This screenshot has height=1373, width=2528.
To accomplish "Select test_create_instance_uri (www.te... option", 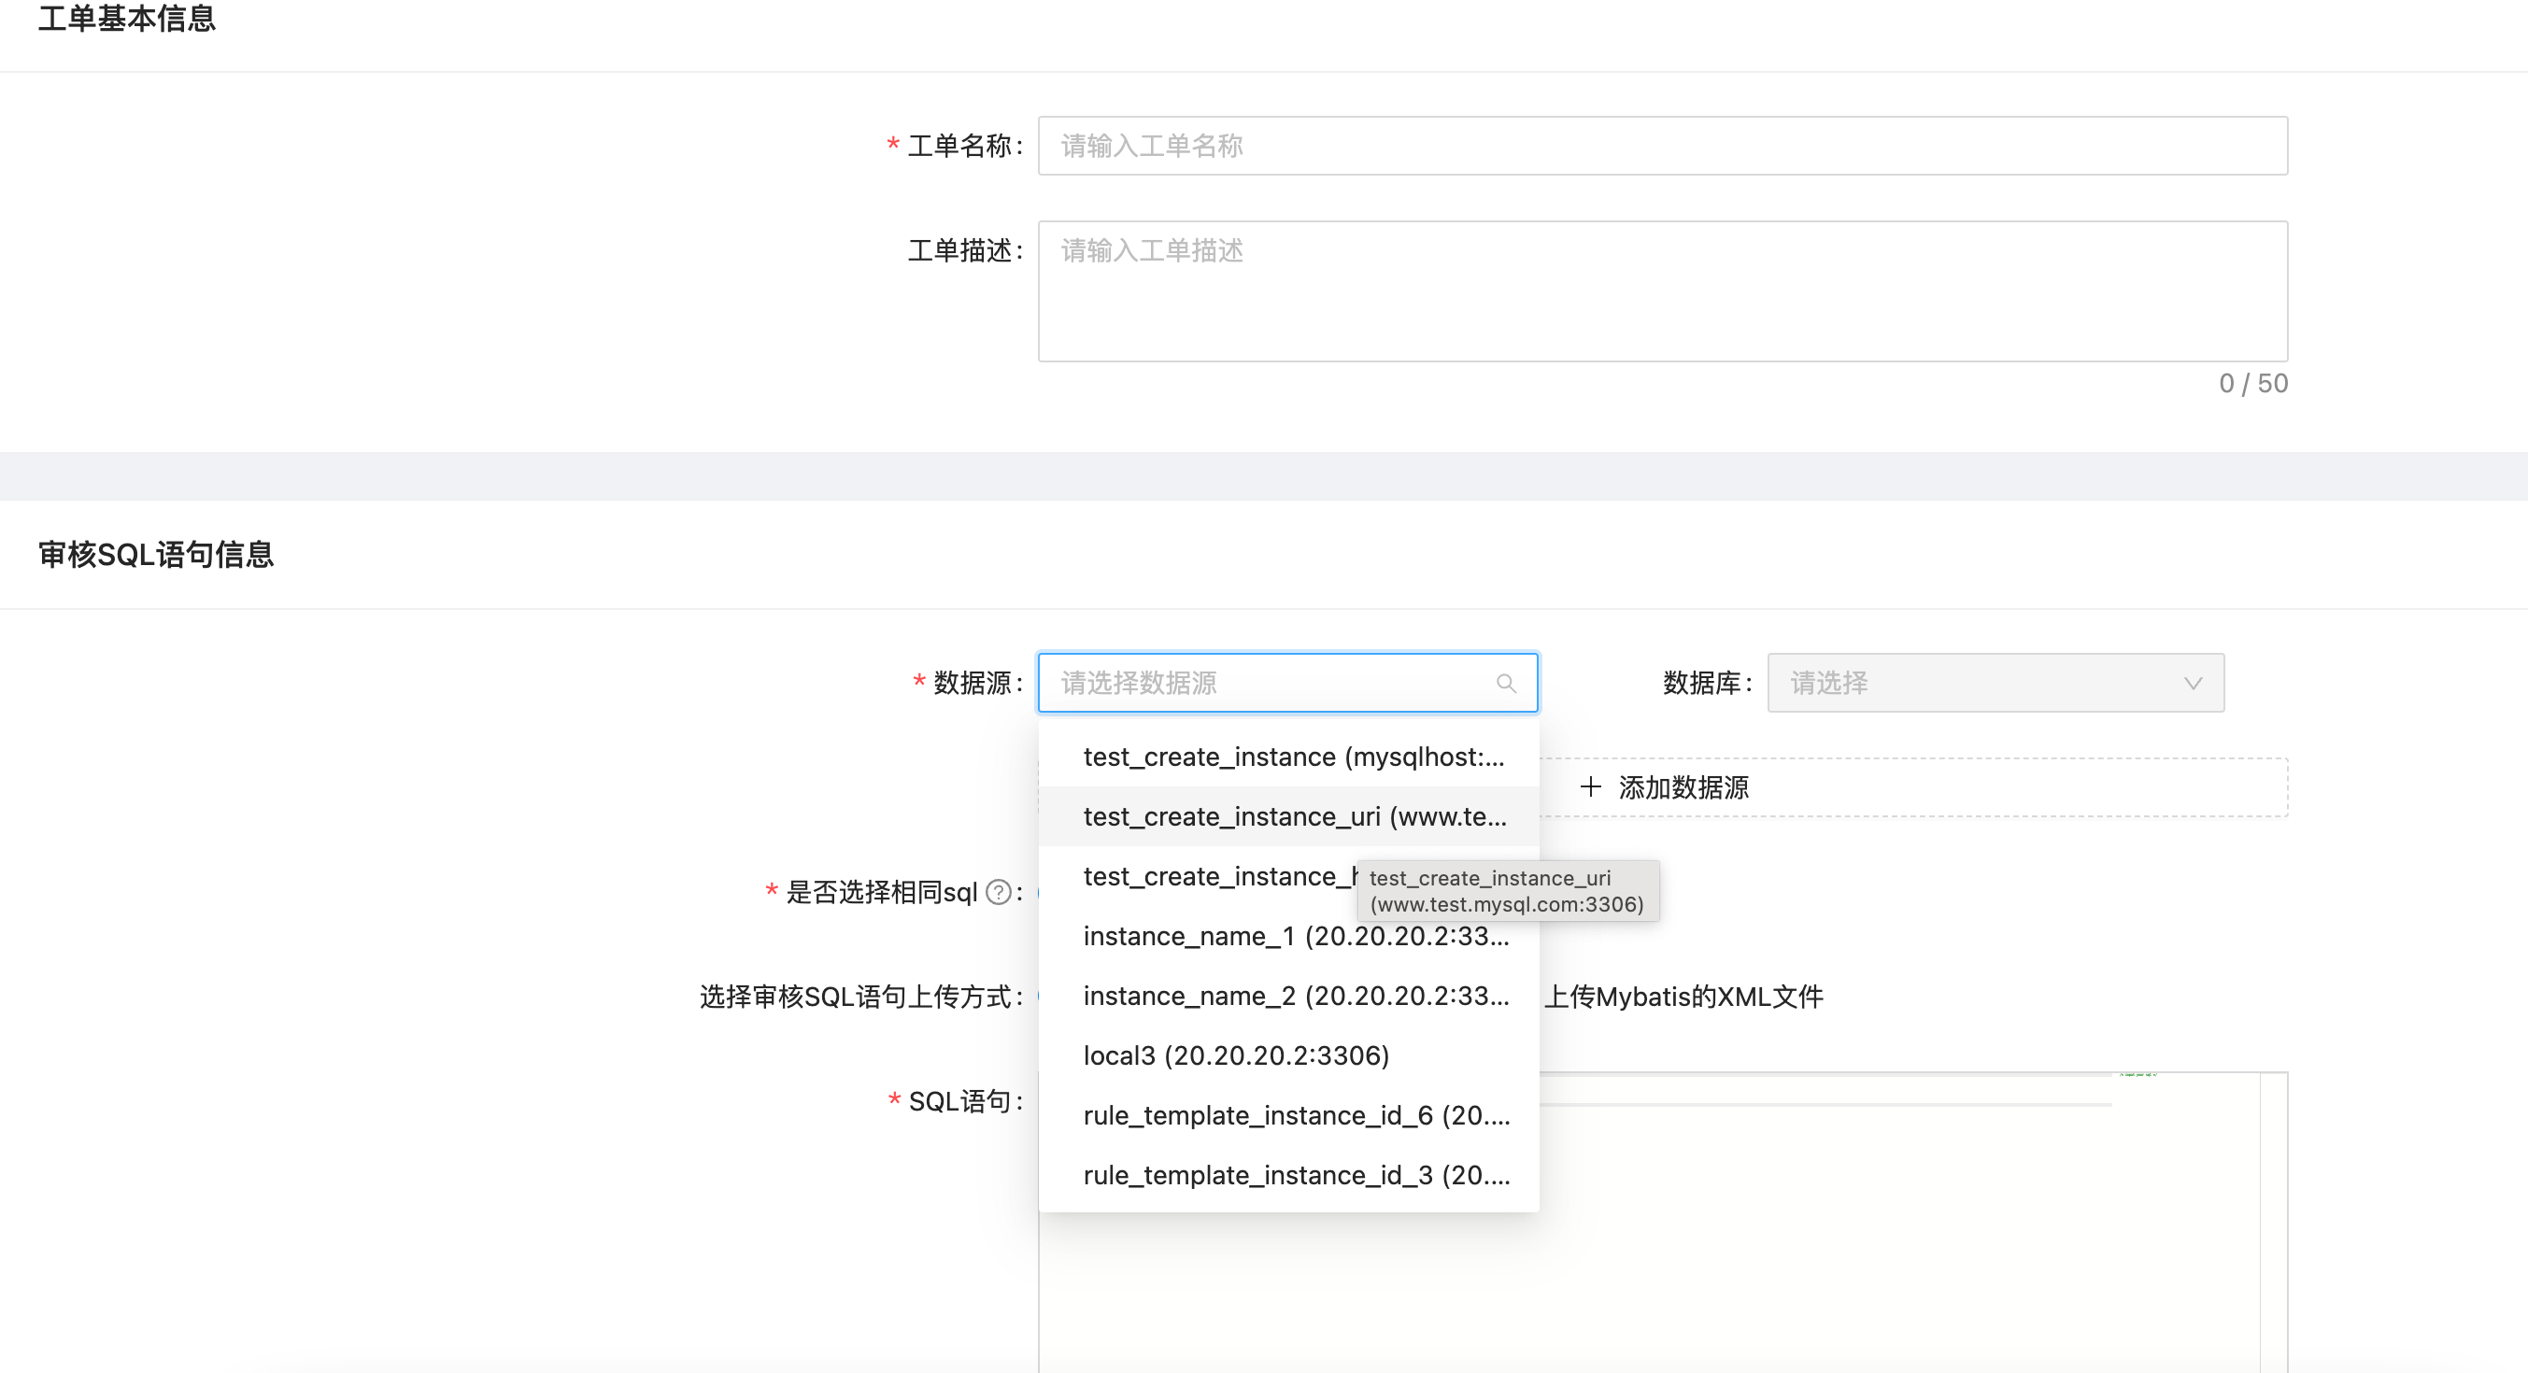I will [1288, 816].
